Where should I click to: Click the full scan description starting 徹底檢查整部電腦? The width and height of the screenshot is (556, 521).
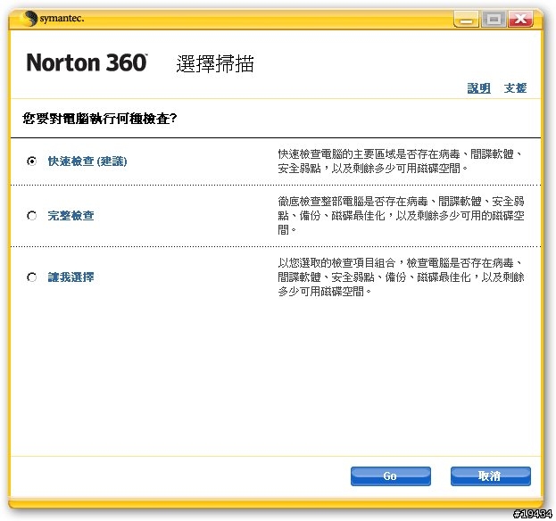(401, 216)
